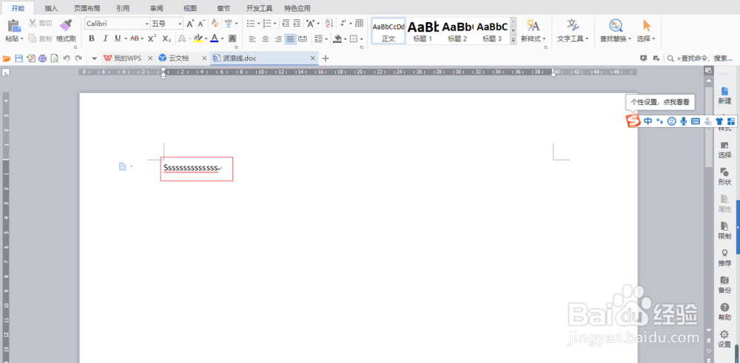
Task: Click the export to PDF icon
Action: [x=31, y=58]
